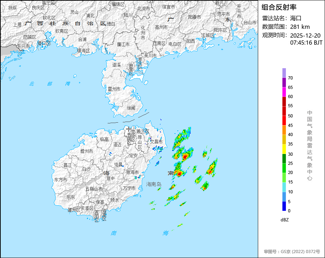Click the 阳春市 map label
325x258 pixels.
click(x=195, y=17)
